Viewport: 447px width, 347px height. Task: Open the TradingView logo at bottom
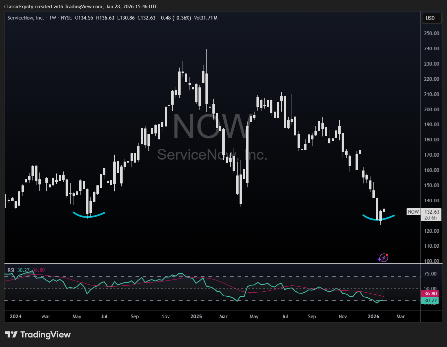pyautogui.click(x=38, y=335)
